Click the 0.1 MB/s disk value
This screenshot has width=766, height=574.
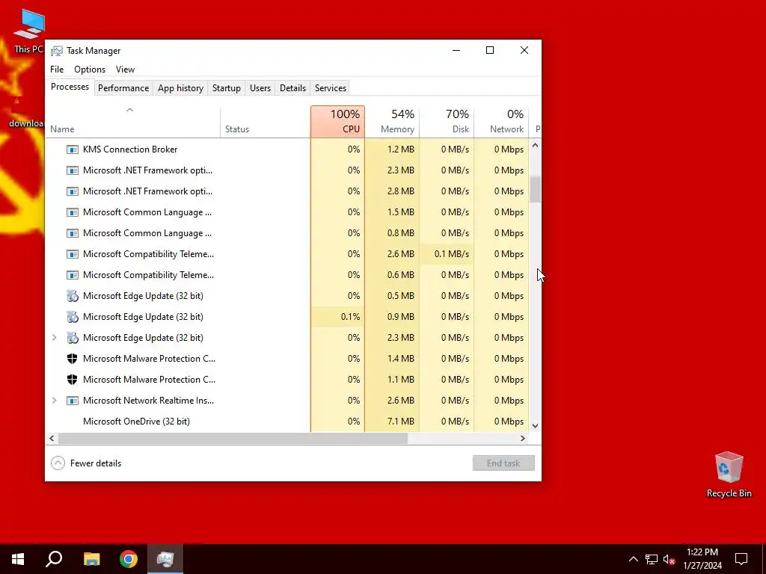[451, 254]
